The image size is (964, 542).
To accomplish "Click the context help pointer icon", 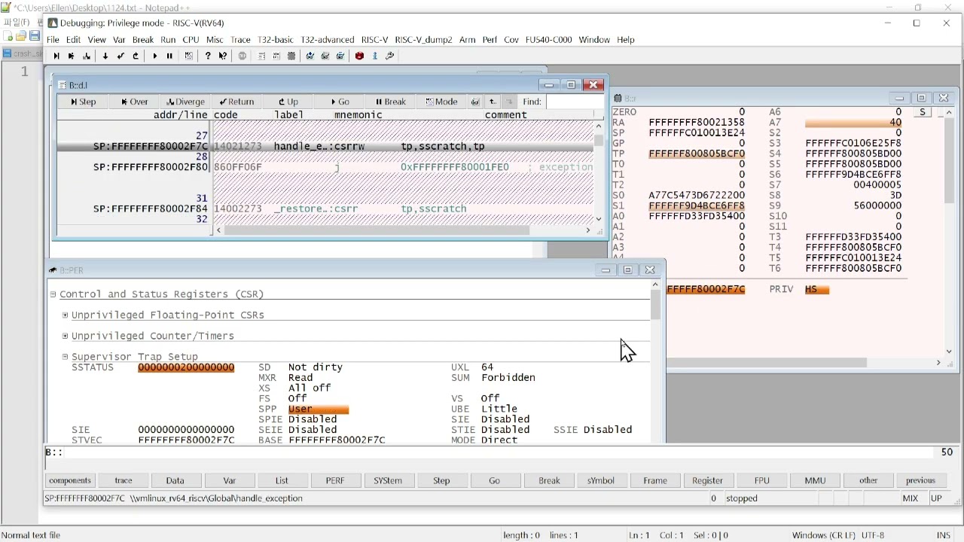I will pos(223,56).
